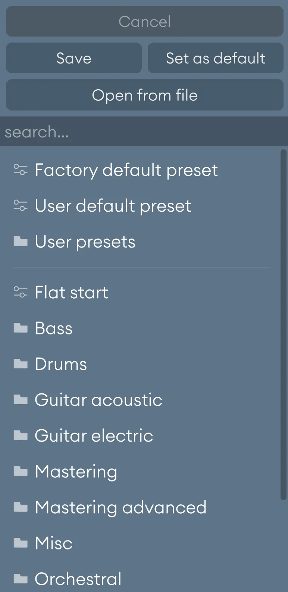
Task: Set current preset as default
Action: (215, 58)
